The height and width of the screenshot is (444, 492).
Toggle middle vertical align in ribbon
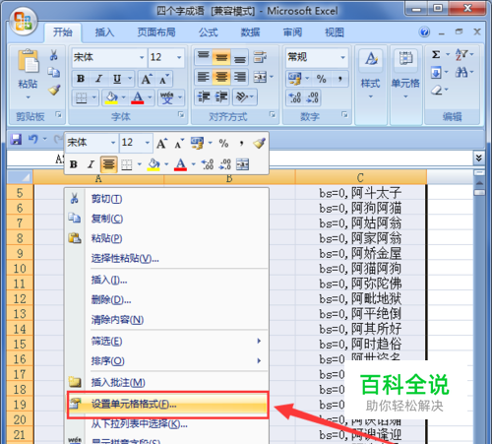click(x=221, y=57)
